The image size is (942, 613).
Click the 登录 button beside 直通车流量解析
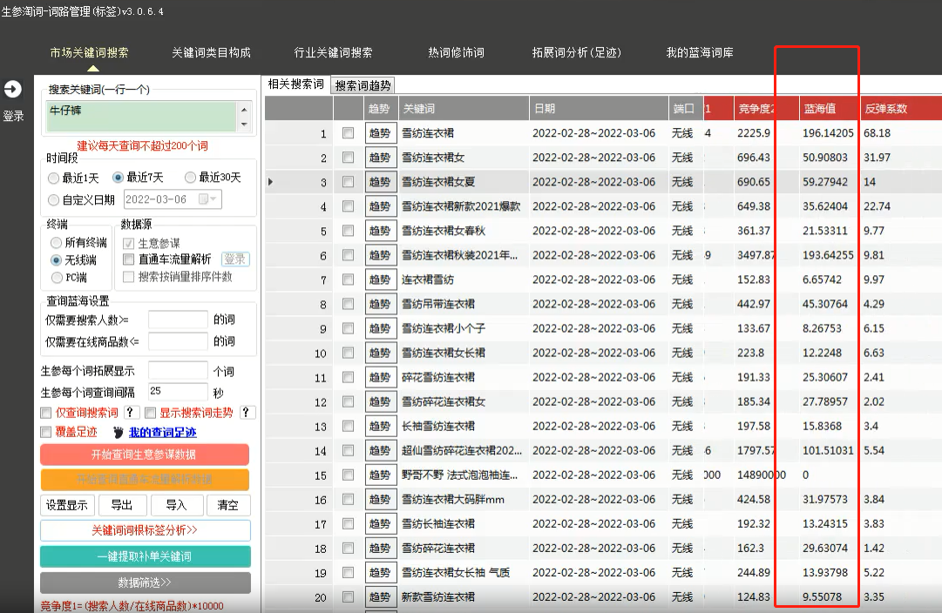(235, 259)
